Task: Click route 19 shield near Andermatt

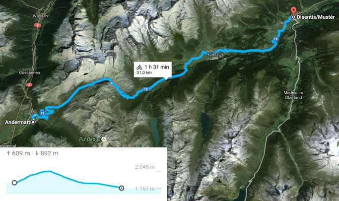Action: coord(42,113)
